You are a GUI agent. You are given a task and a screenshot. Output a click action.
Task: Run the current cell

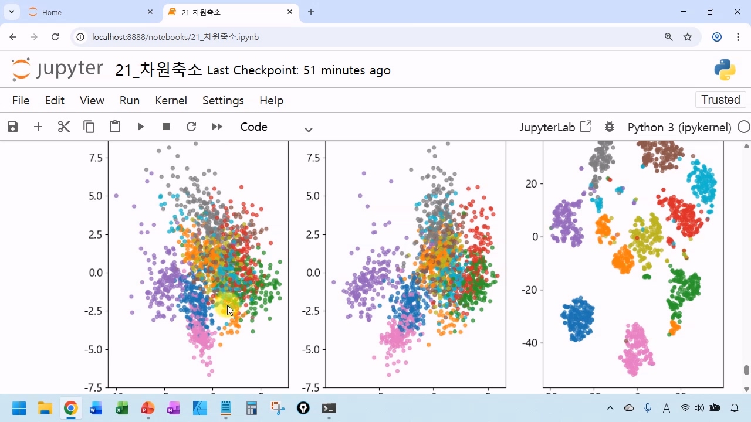pyautogui.click(x=141, y=127)
